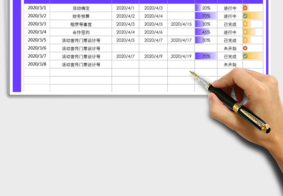Click the task name cell 租赁等事宜
Screen dimensions: 283x196
(x=81, y=24)
